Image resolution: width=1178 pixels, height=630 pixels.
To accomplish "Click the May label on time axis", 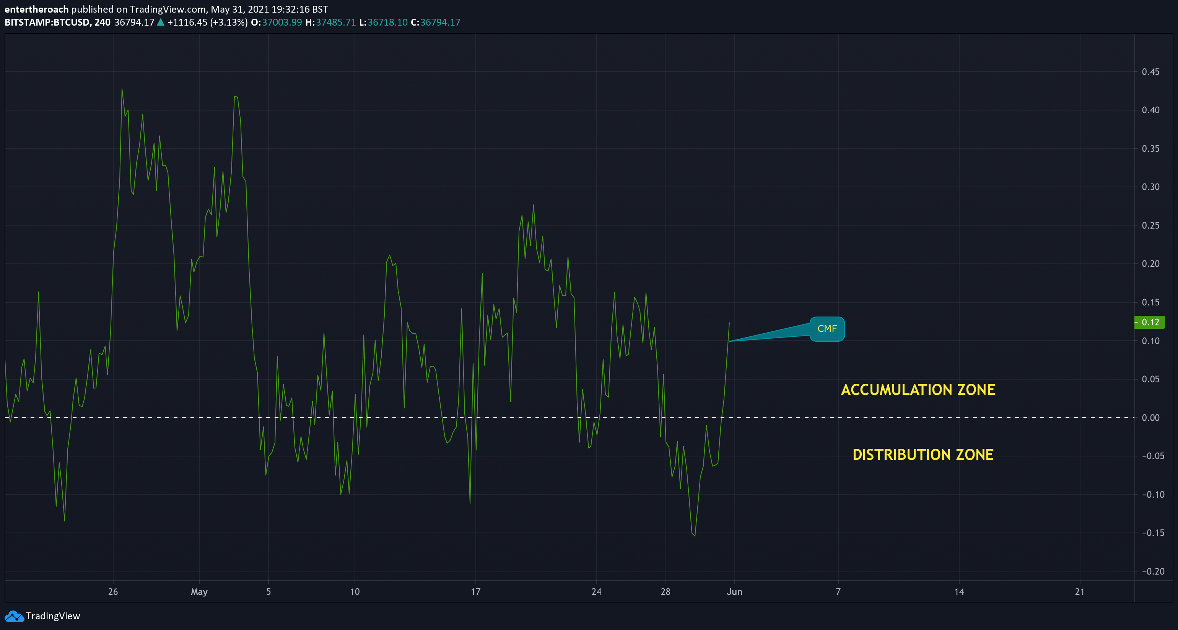I will [199, 592].
